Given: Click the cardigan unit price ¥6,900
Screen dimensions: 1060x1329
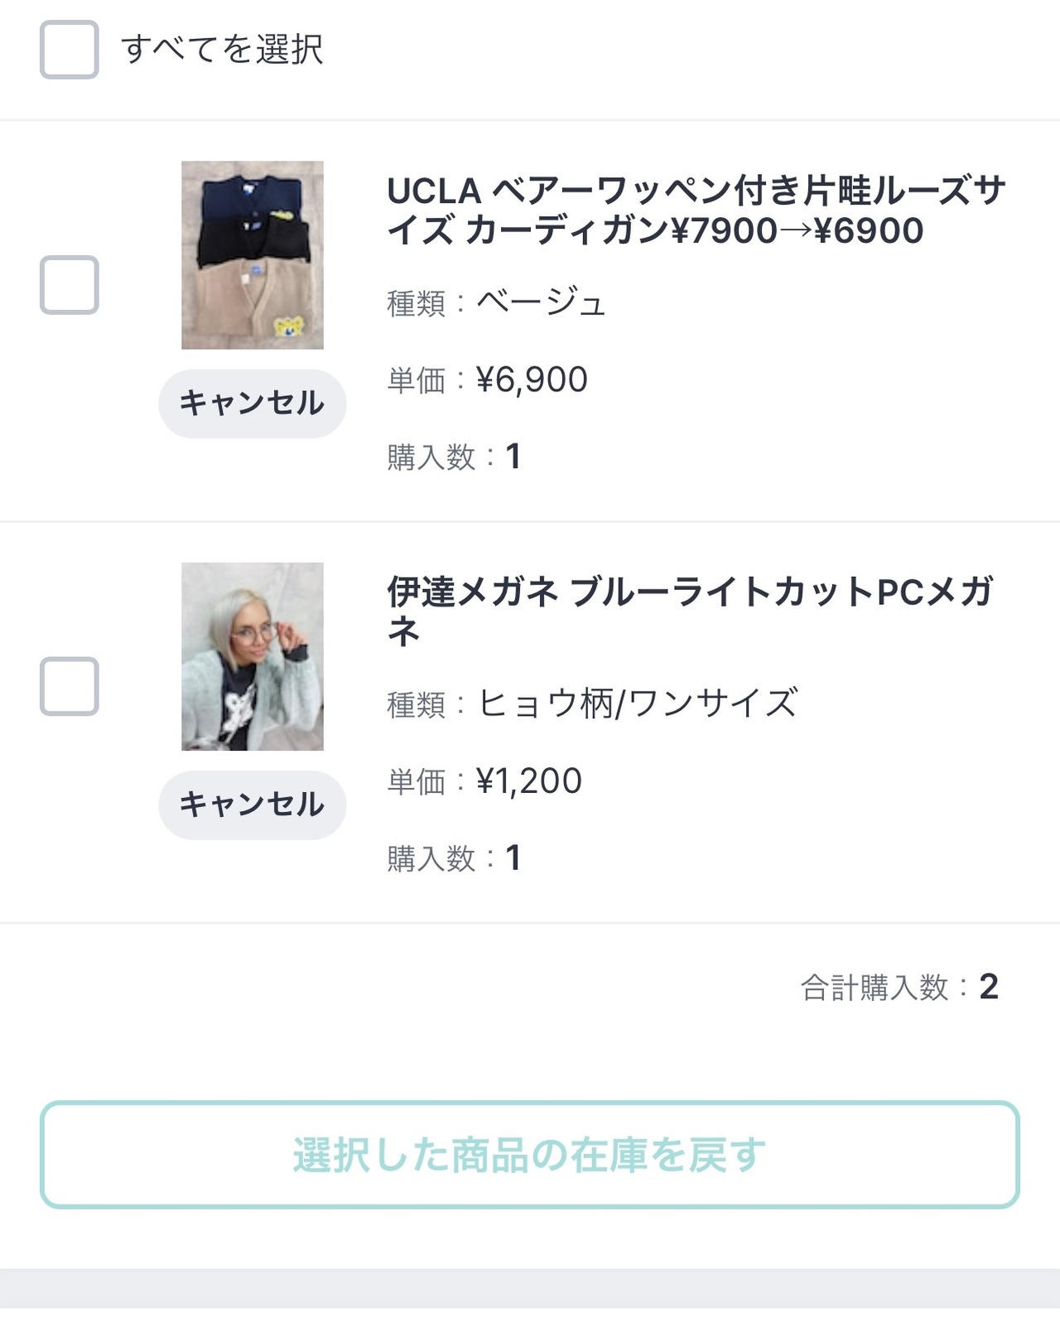Looking at the screenshot, I should click(x=532, y=380).
